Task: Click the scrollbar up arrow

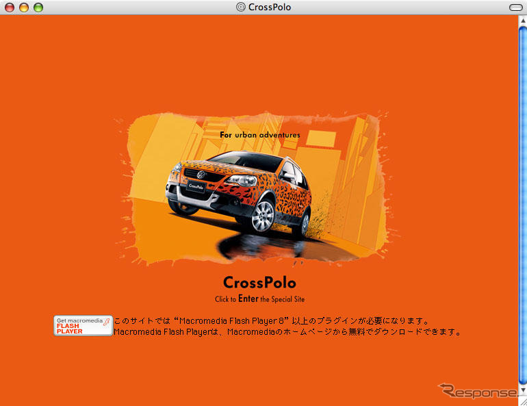Action: pyautogui.click(x=523, y=21)
